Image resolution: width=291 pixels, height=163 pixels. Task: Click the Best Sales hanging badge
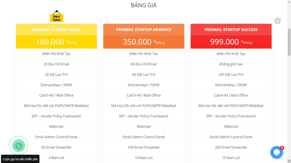tap(57, 16)
